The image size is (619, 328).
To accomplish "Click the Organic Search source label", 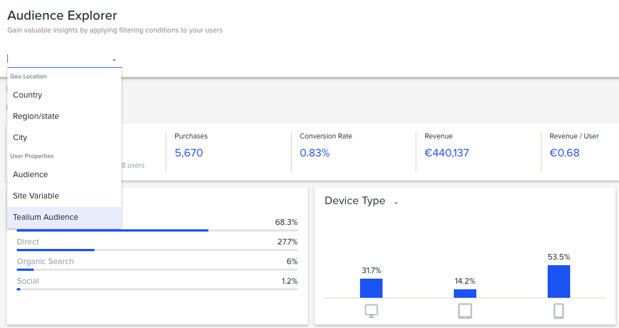I will [45, 261].
